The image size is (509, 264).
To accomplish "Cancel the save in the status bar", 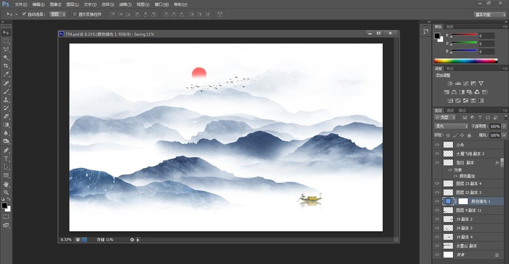I will (x=132, y=240).
